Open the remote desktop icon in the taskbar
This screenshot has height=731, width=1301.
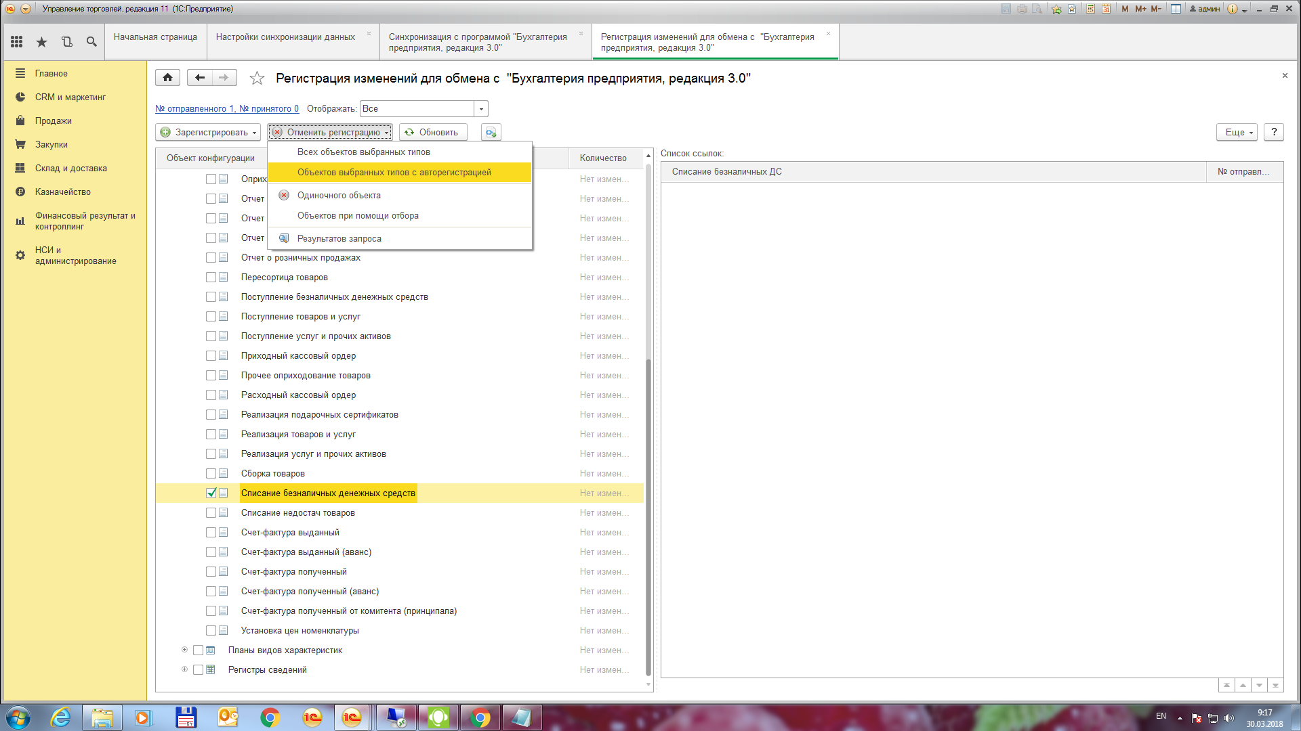(396, 717)
